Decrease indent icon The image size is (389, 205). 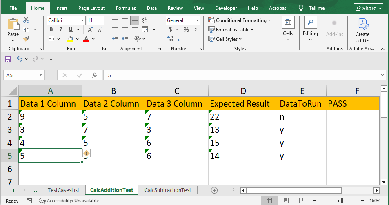[x=115, y=39]
